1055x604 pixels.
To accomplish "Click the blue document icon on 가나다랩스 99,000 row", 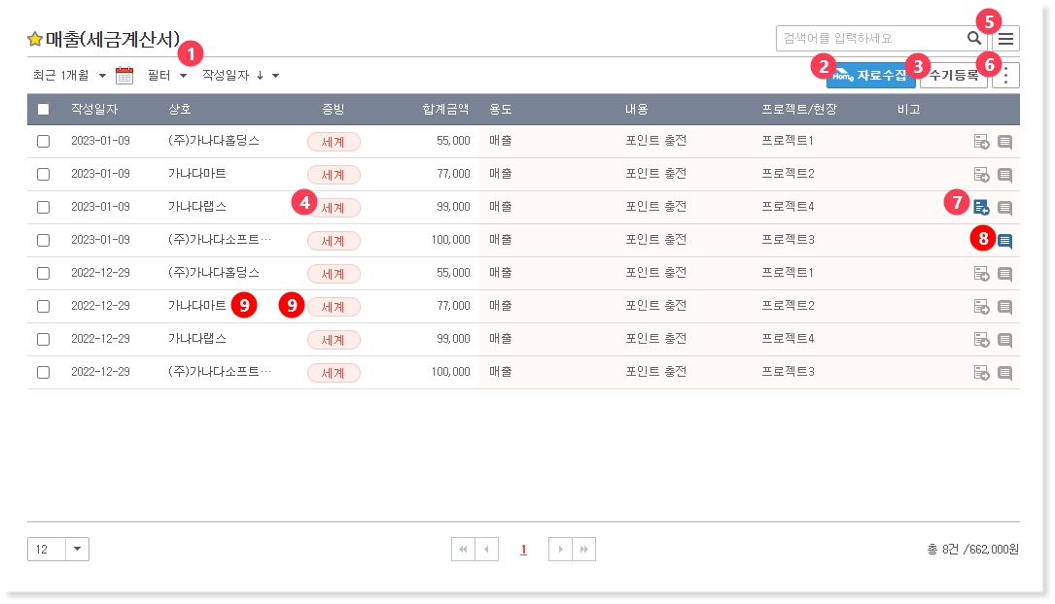I will point(981,207).
